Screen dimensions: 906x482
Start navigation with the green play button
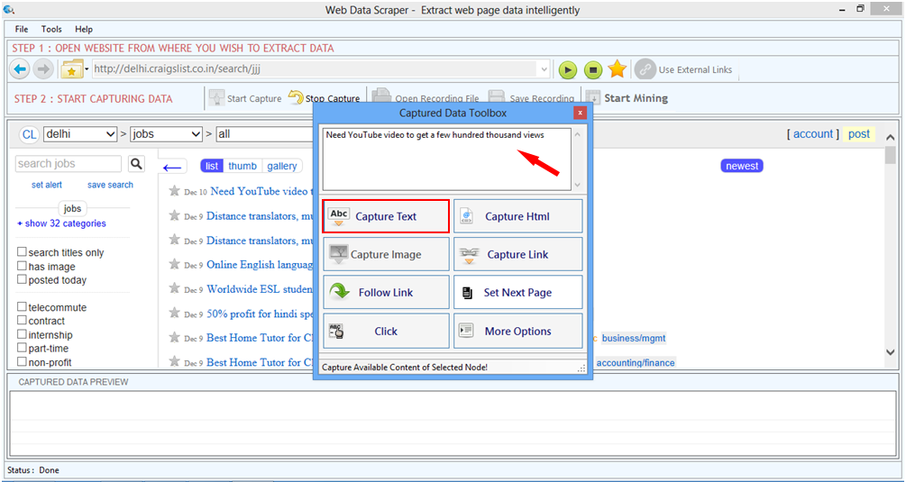click(x=568, y=70)
